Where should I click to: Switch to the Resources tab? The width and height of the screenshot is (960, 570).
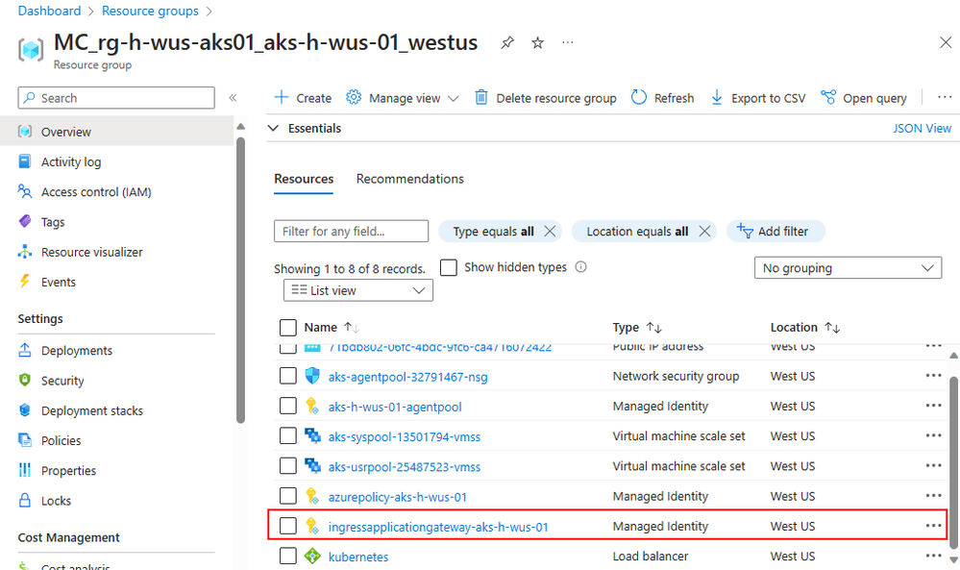coord(304,179)
